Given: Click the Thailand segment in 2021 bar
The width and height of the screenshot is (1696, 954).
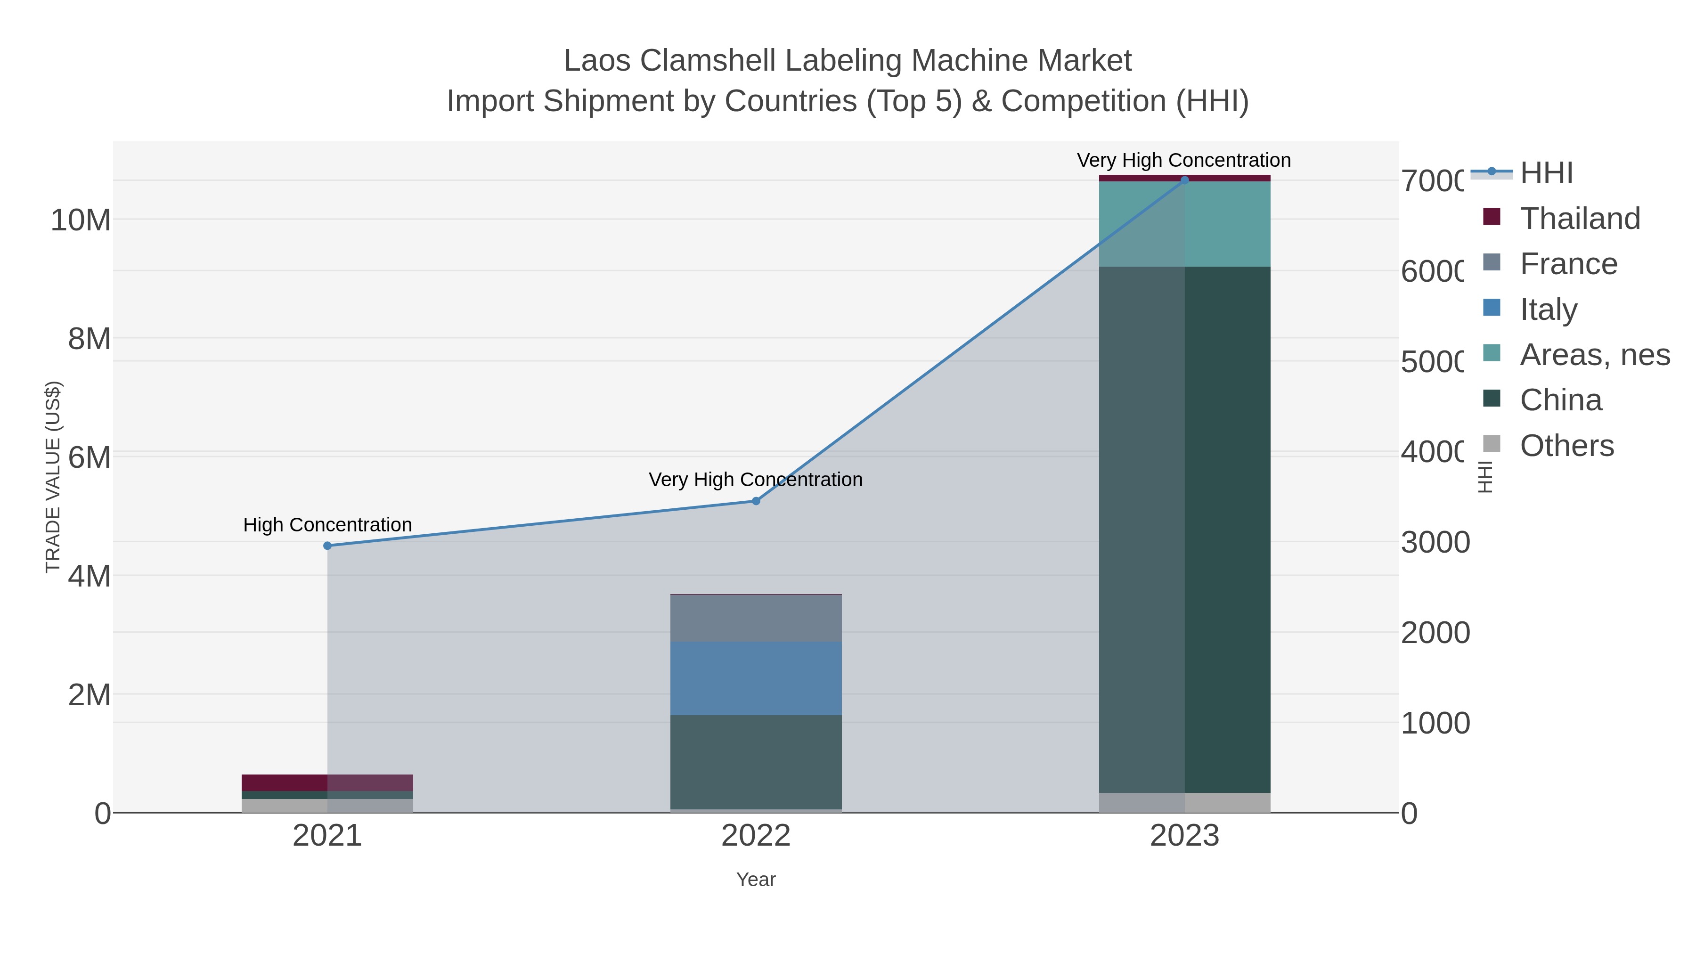Looking at the screenshot, I should (x=327, y=783).
